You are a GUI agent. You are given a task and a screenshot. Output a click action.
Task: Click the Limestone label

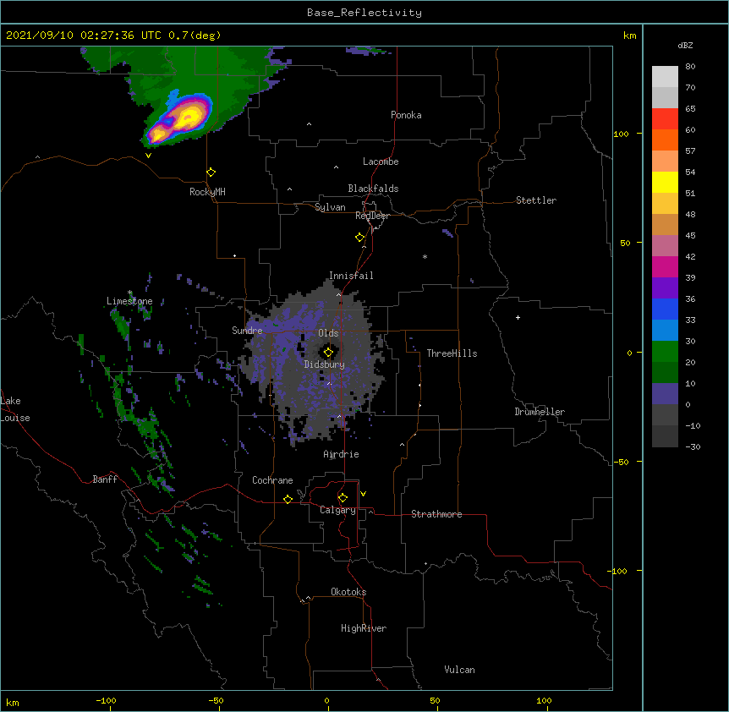129,301
